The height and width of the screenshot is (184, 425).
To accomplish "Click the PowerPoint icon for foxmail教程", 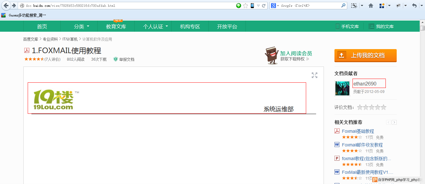I will [x=337, y=158].
